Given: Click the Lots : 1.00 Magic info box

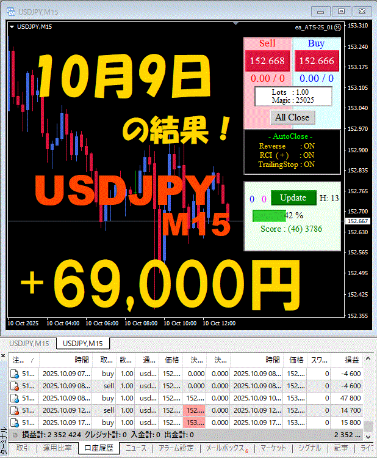Looking at the screenshot, I should click(x=293, y=97).
